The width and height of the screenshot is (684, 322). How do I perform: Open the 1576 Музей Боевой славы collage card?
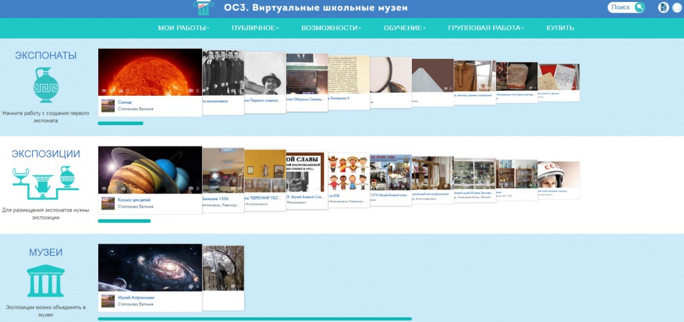390,180
